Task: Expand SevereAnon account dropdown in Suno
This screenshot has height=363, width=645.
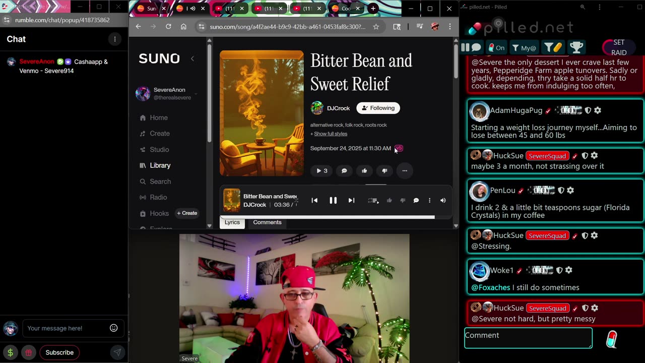Action: point(196,94)
